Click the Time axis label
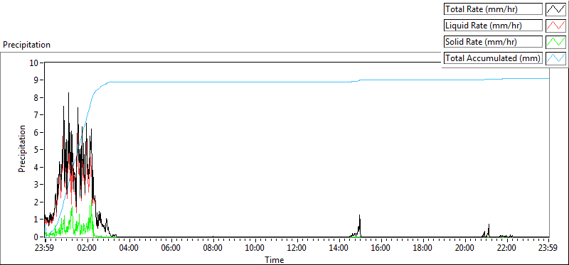The image size is (569, 265). (x=275, y=260)
